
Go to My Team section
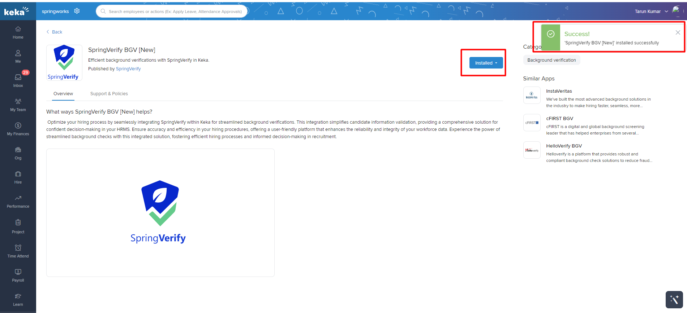[18, 105]
